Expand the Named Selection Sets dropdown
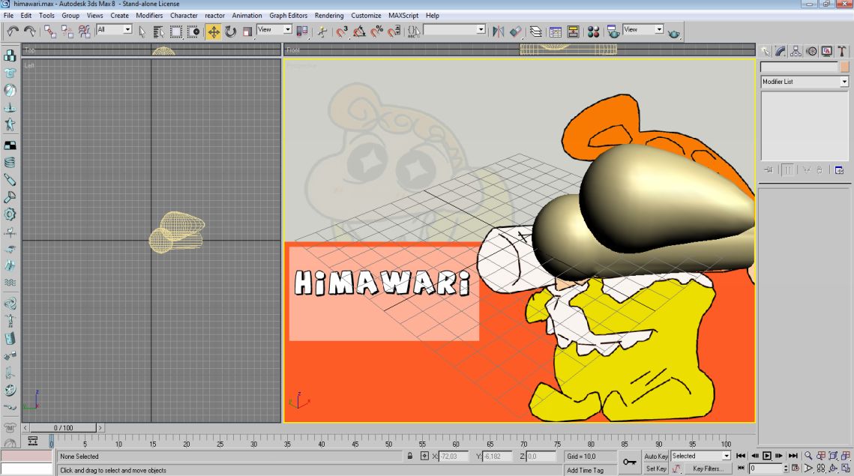Viewport: 854px width, 476px height. (454, 29)
